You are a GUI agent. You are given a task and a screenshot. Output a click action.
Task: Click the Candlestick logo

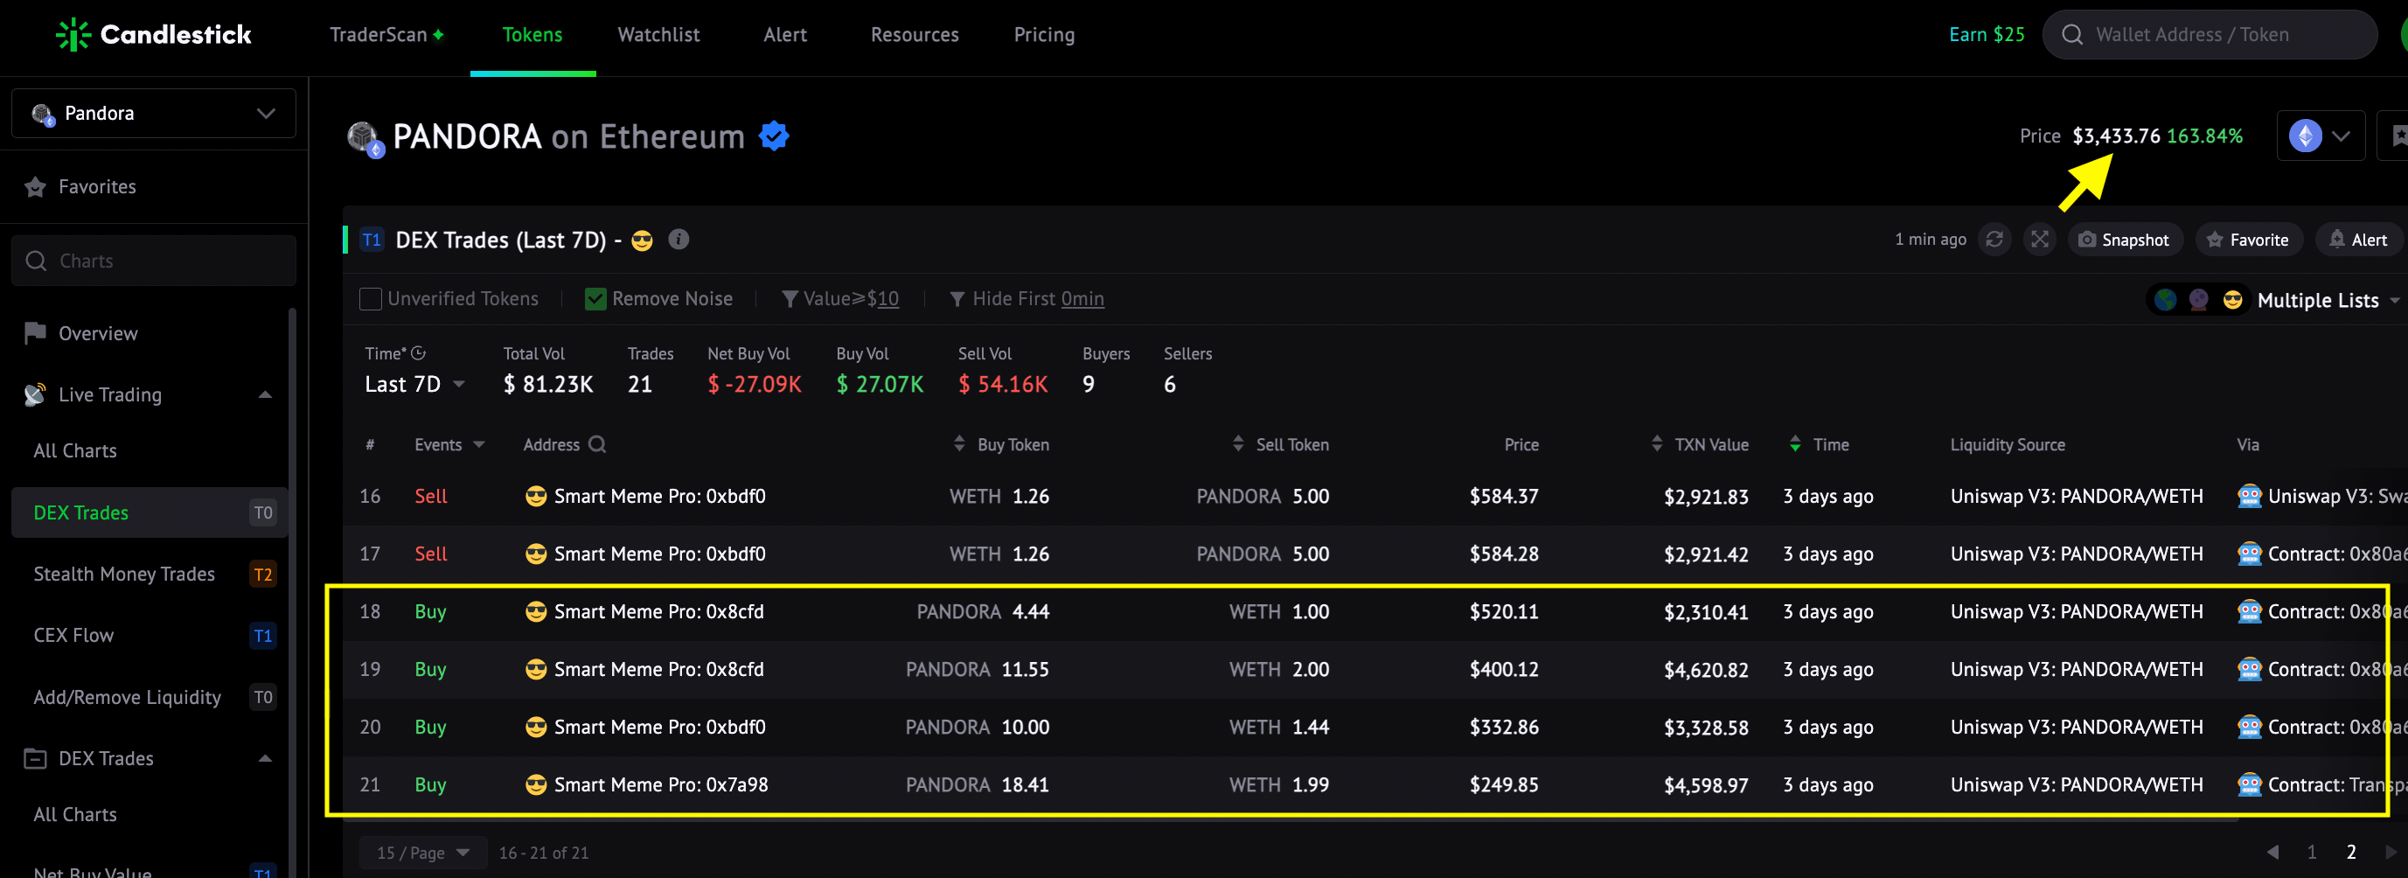153,35
